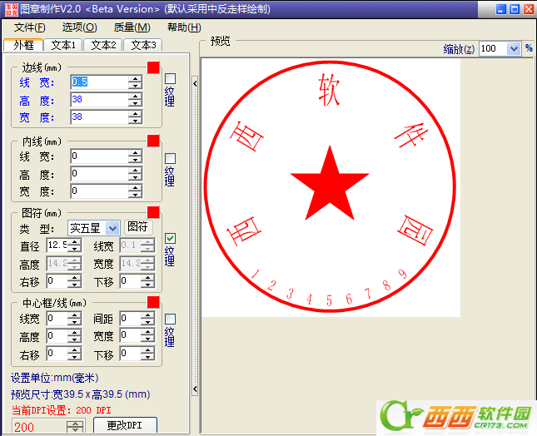Pick the 边线 red color swatch
This screenshot has height=436, width=537.
tap(153, 67)
